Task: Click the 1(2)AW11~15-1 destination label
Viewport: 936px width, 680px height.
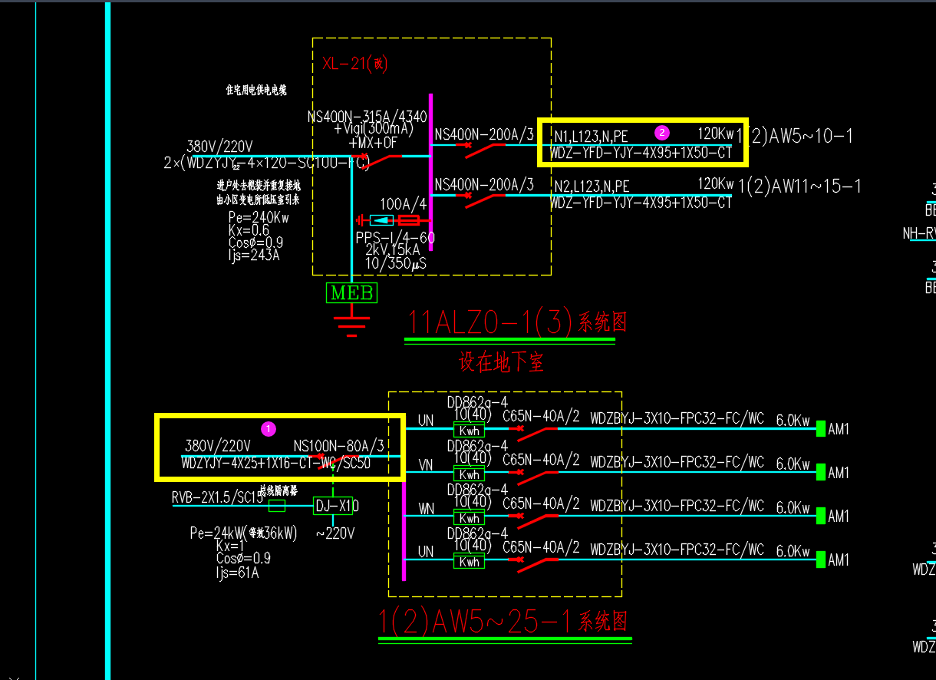Action: point(799,186)
